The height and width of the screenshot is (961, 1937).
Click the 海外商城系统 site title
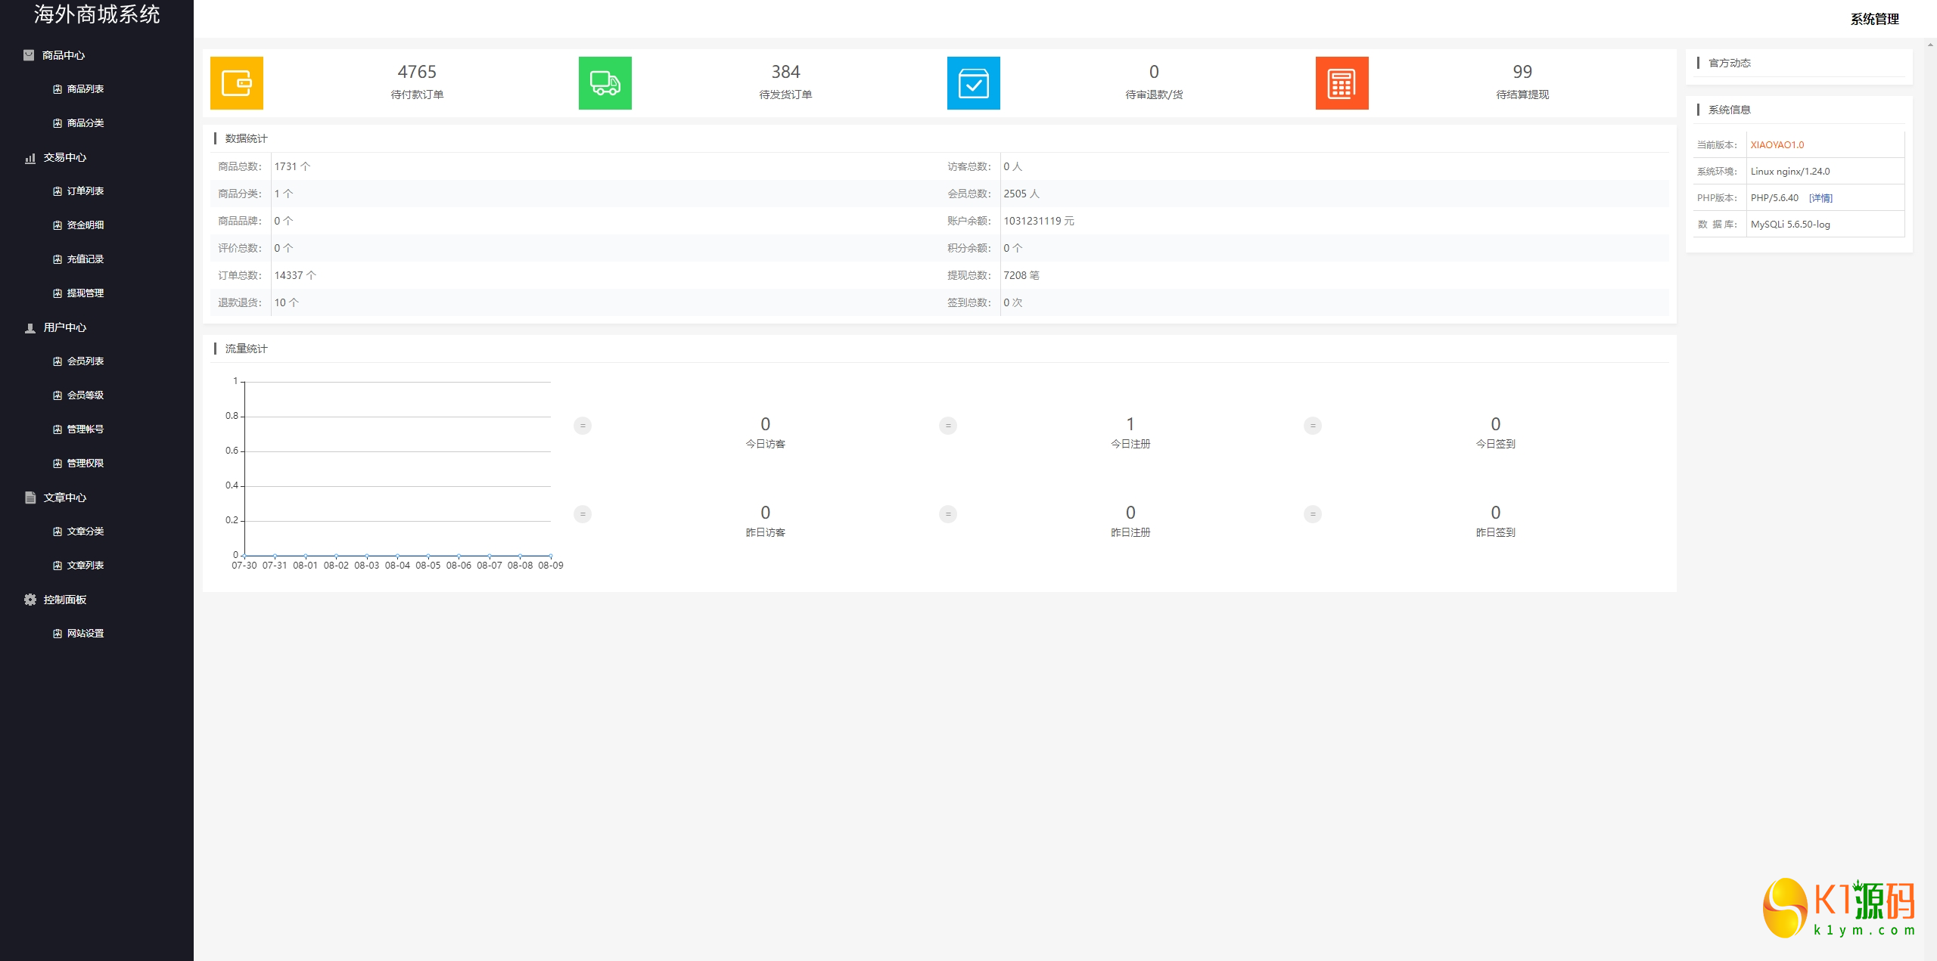[97, 14]
